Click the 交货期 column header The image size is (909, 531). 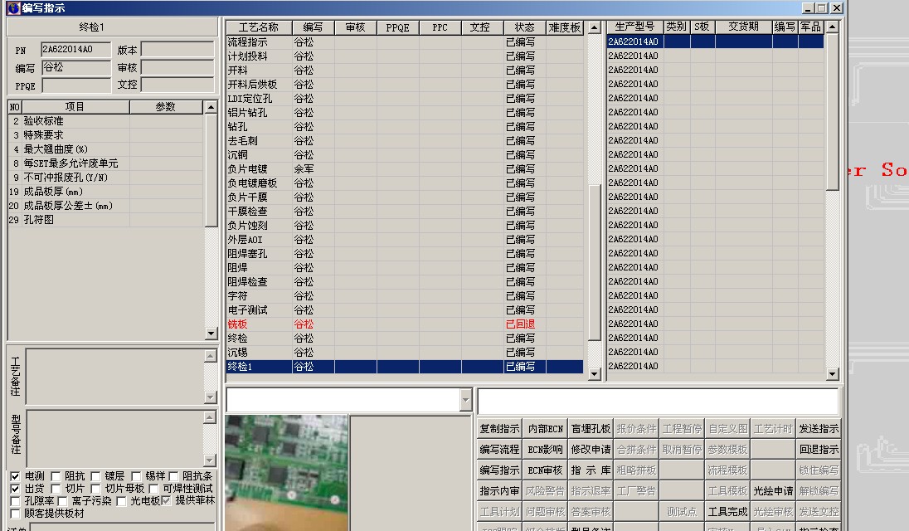click(744, 27)
